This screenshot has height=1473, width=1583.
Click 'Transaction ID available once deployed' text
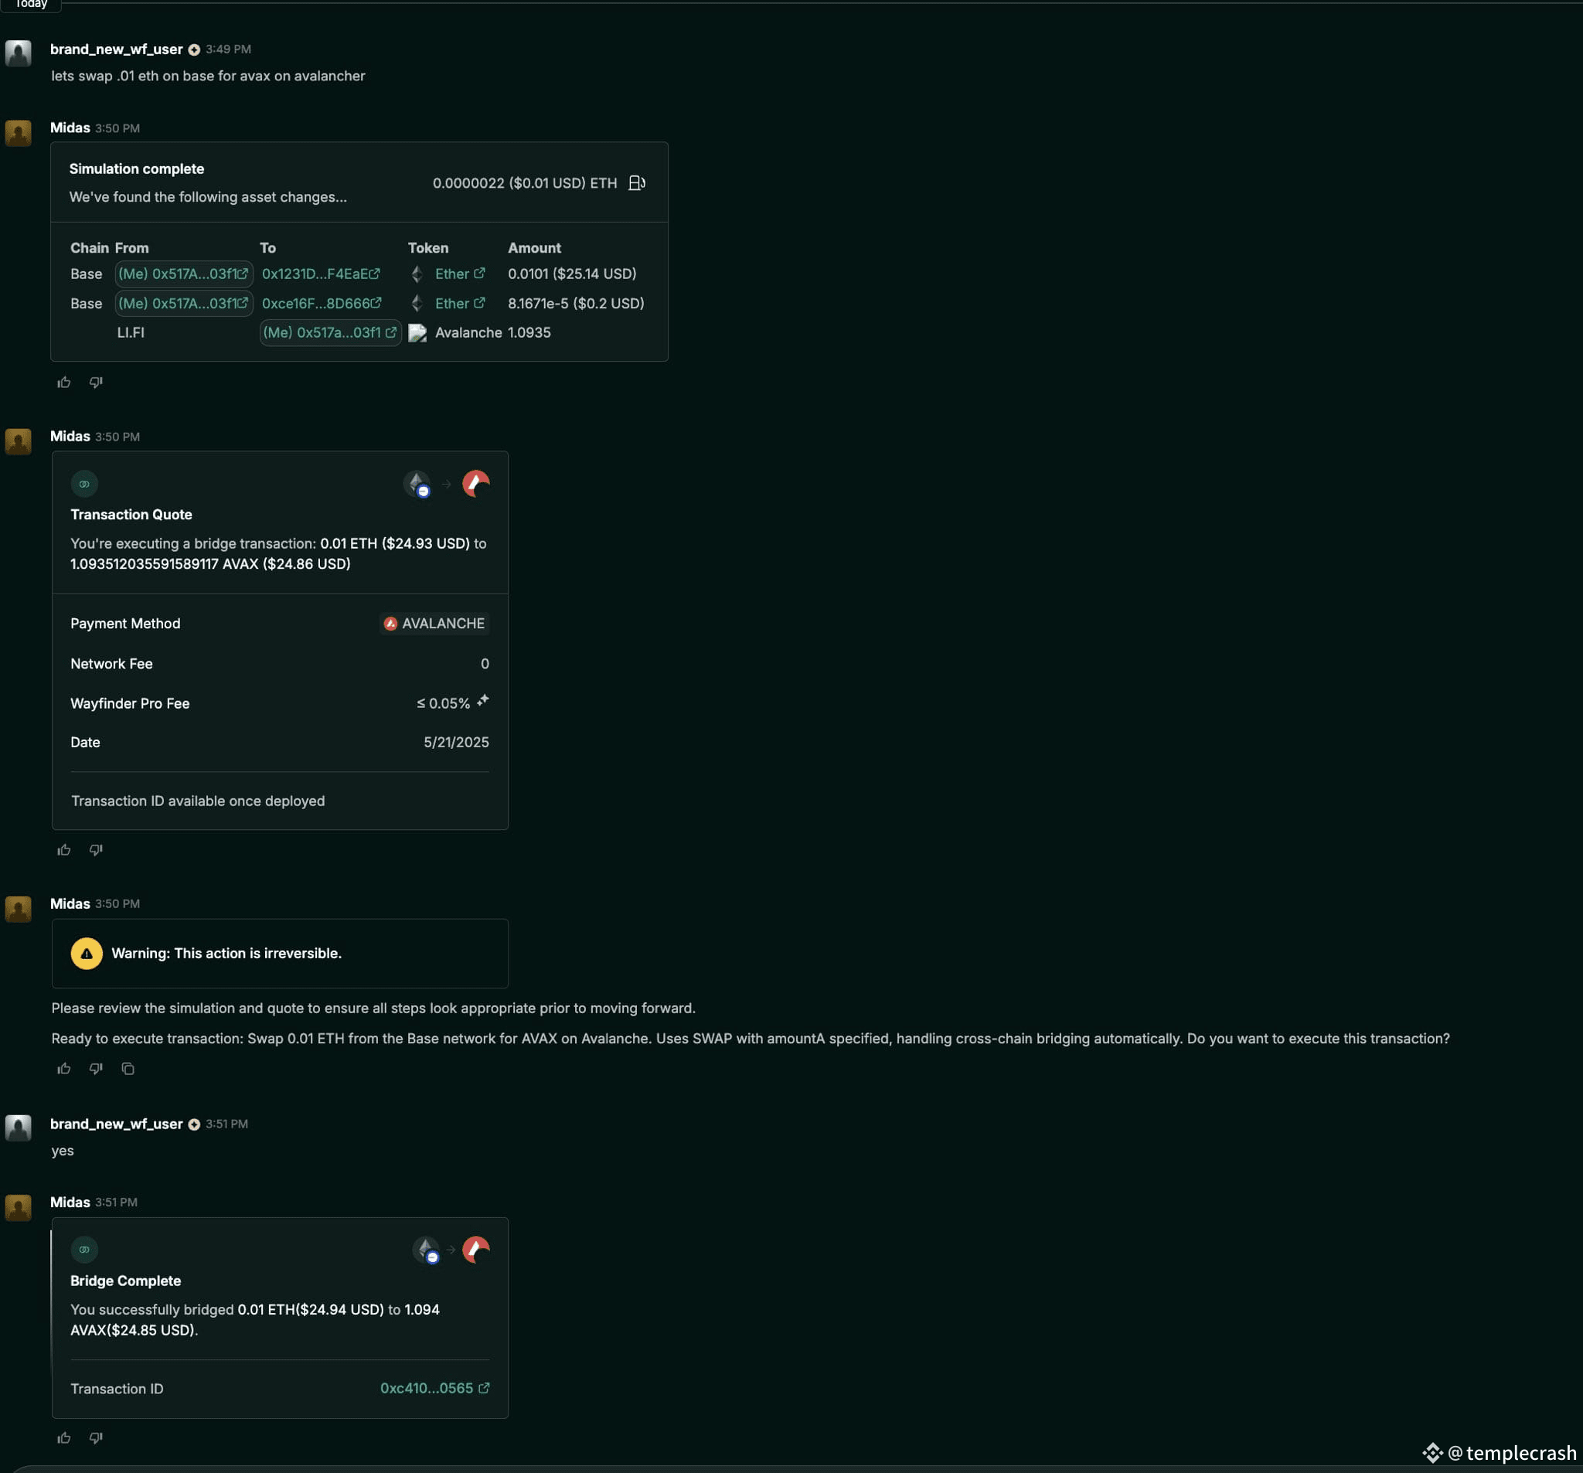(199, 801)
